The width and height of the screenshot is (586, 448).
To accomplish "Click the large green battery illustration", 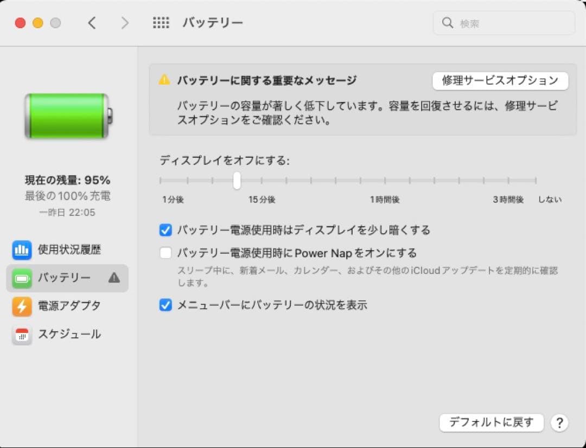I will click(66, 115).
